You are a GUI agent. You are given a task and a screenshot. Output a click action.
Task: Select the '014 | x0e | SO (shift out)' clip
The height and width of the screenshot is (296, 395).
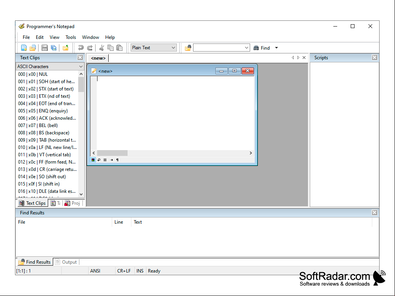click(x=42, y=176)
